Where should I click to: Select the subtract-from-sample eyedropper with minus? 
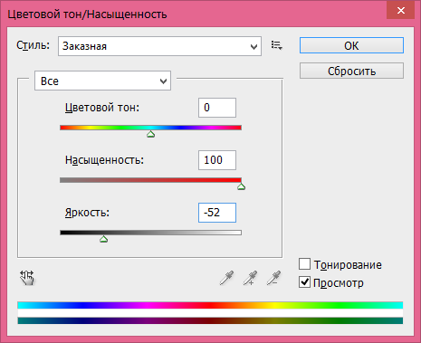273,278
